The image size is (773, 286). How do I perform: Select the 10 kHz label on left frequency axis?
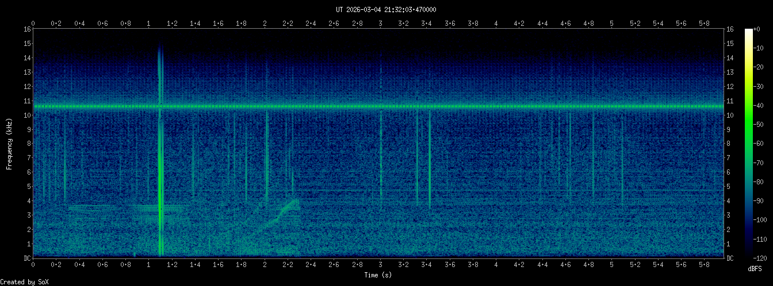[27, 115]
